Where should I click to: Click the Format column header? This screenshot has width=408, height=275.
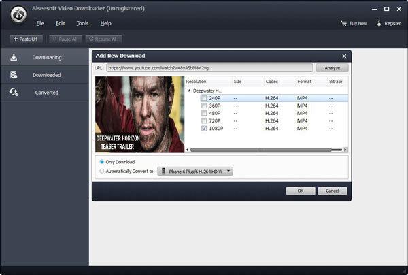pos(311,82)
